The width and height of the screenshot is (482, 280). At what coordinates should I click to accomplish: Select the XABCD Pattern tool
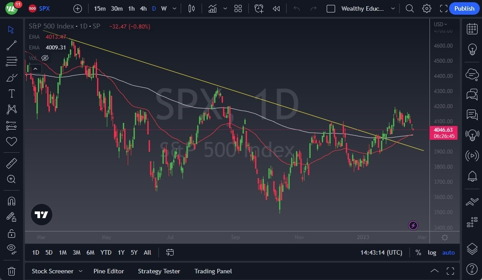[12, 110]
